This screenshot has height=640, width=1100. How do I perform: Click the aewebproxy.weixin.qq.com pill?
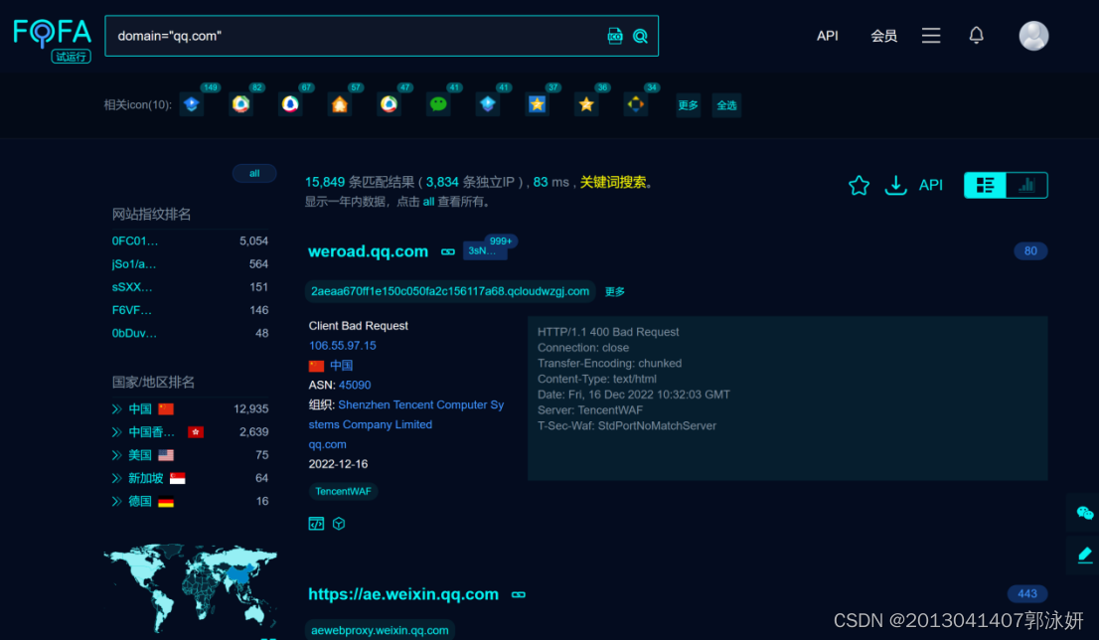click(380, 630)
